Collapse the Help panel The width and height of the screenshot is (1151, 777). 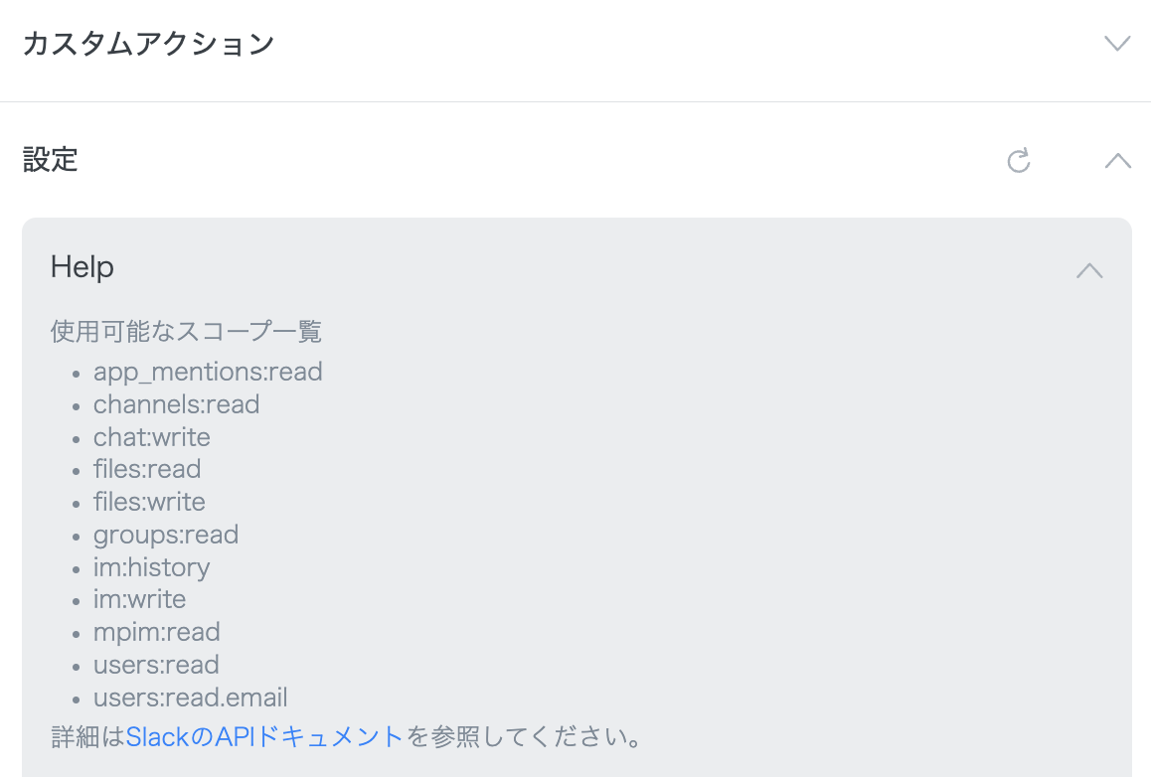pos(1089,270)
